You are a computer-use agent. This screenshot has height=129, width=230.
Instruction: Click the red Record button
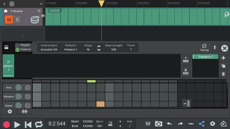pyautogui.click(x=6, y=124)
